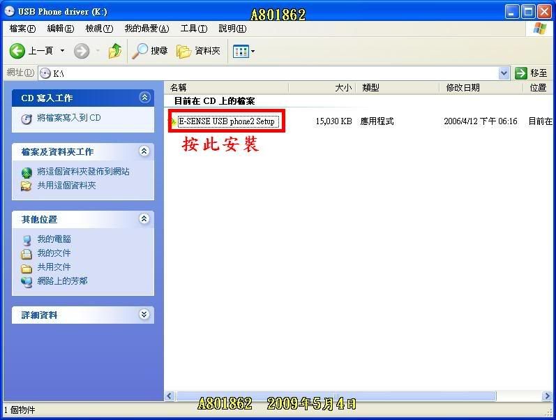This screenshot has width=556, height=420.
Task: Sort by the 修改日期 column header
Action: pyautogui.click(x=481, y=88)
